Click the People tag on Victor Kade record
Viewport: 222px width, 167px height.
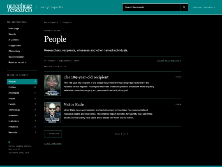coord(178,104)
